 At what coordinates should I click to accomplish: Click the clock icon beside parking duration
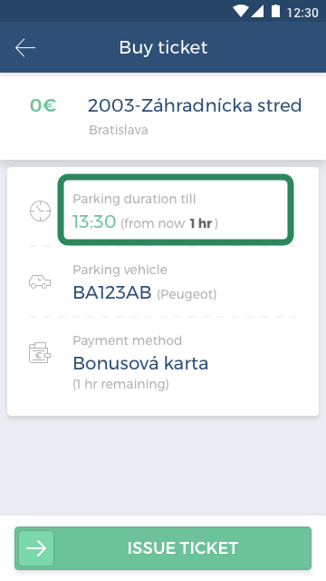tap(40, 212)
